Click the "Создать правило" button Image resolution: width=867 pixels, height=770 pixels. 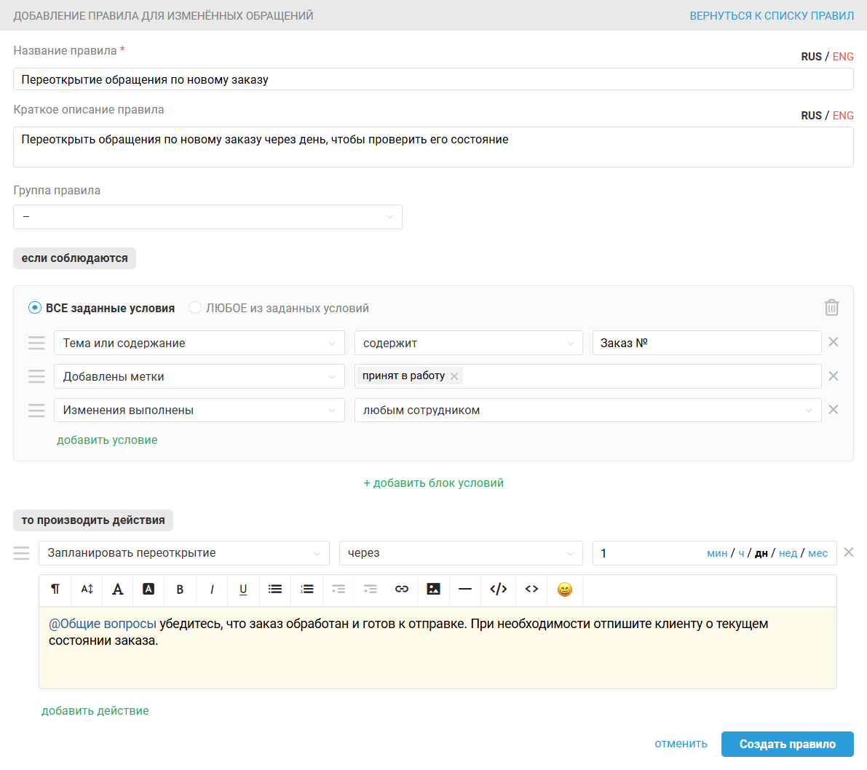point(787,744)
